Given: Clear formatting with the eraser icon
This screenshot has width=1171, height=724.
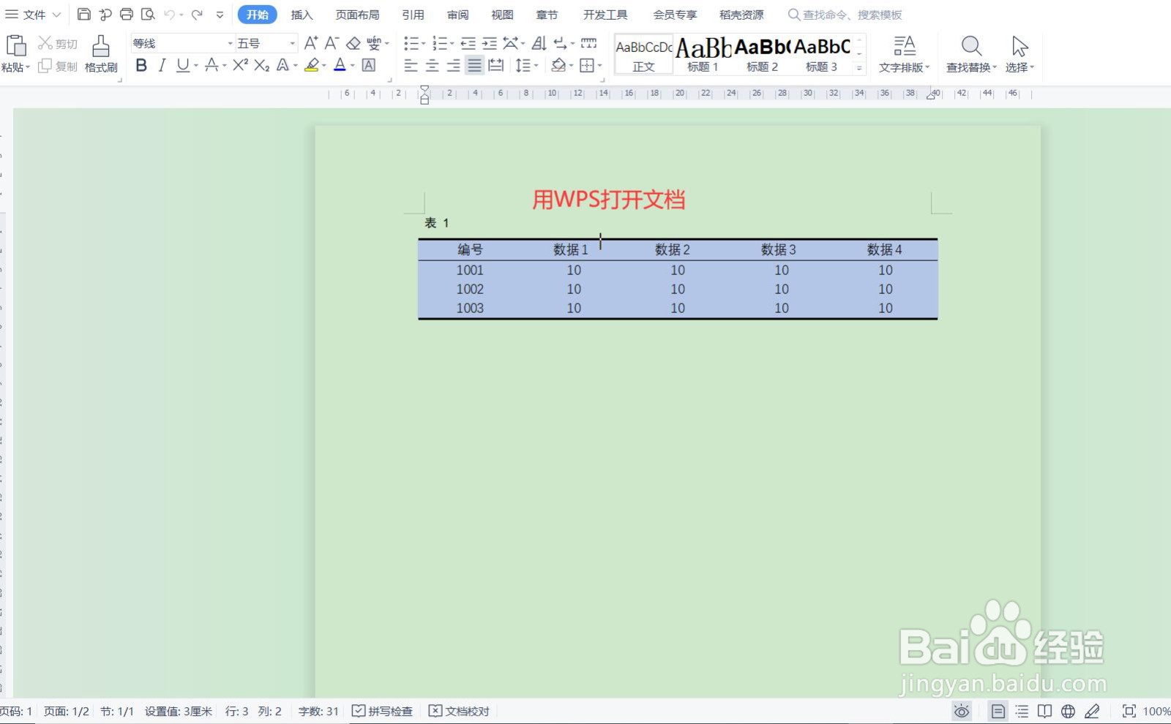Looking at the screenshot, I should (x=353, y=43).
